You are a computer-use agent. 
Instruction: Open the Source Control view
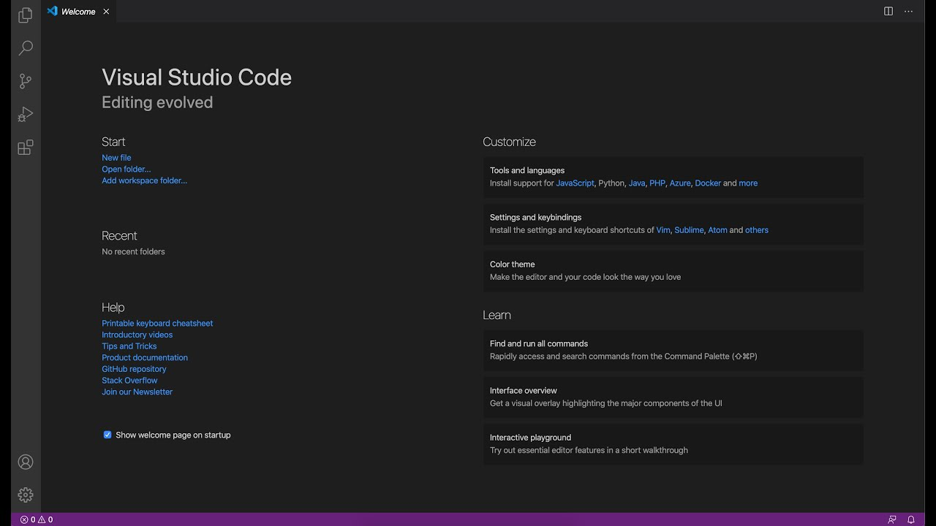[x=26, y=81]
